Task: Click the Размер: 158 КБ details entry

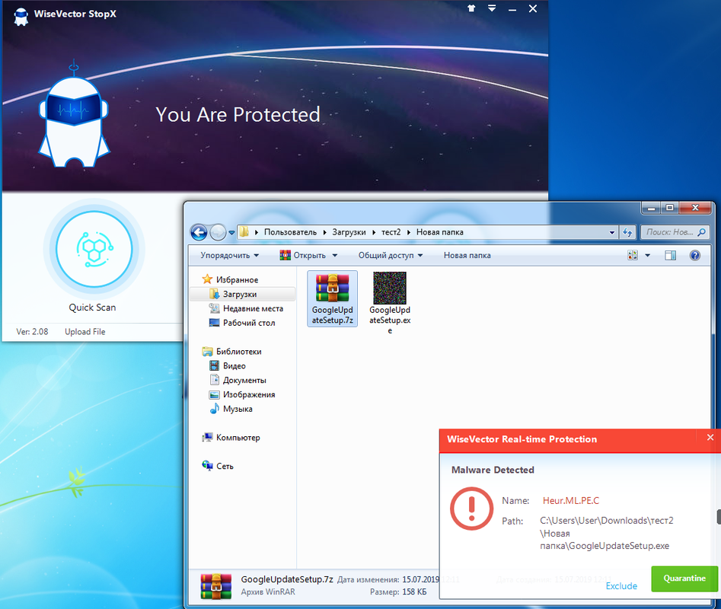Action: click(x=397, y=592)
